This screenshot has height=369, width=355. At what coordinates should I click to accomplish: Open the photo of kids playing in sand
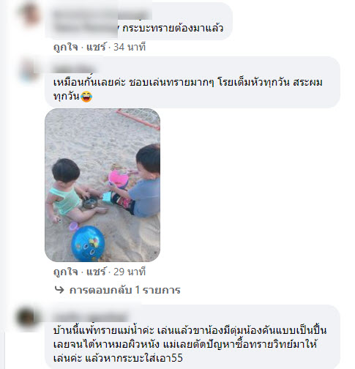pyautogui.click(x=102, y=185)
